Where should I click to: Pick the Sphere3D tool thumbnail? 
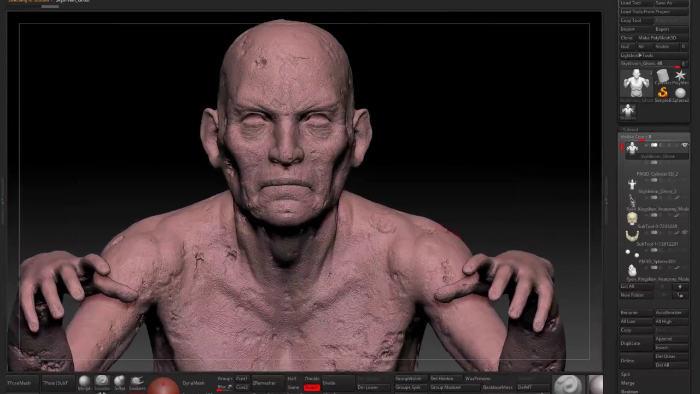click(680, 94)
